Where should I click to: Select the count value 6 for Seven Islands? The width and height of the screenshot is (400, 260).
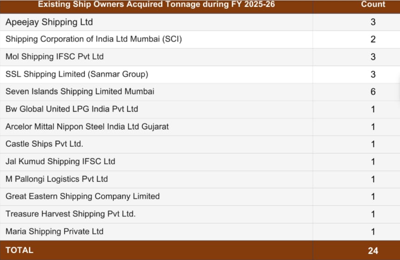point(373,92)
